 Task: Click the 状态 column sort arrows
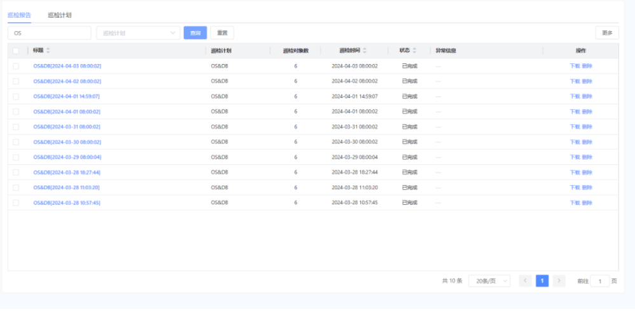(414, 51)
